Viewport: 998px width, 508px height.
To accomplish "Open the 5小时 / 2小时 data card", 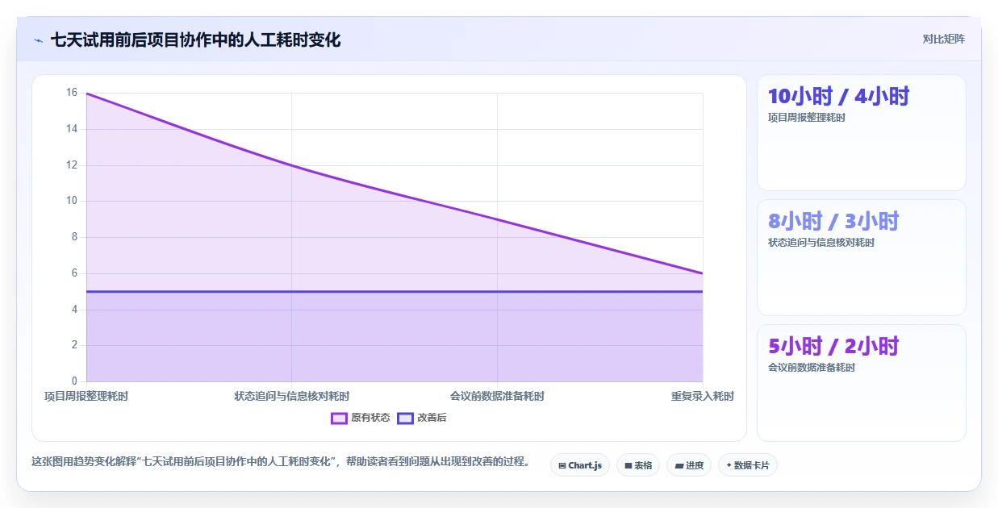I will point(861,382).
